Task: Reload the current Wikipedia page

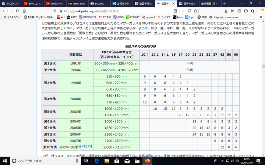Action: (x=18, y=11)
